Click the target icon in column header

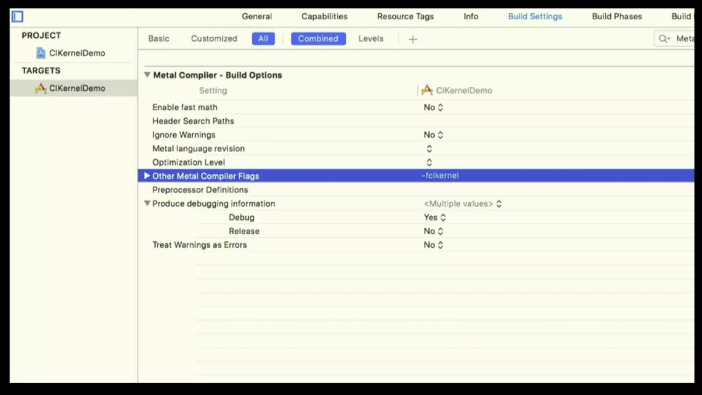(x=427, y=90)
